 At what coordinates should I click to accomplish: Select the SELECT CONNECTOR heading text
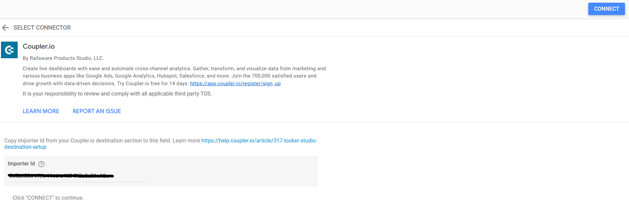coord(42,28)
